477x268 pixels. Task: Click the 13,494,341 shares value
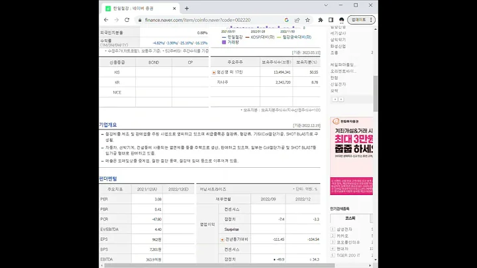click(282, 72)
